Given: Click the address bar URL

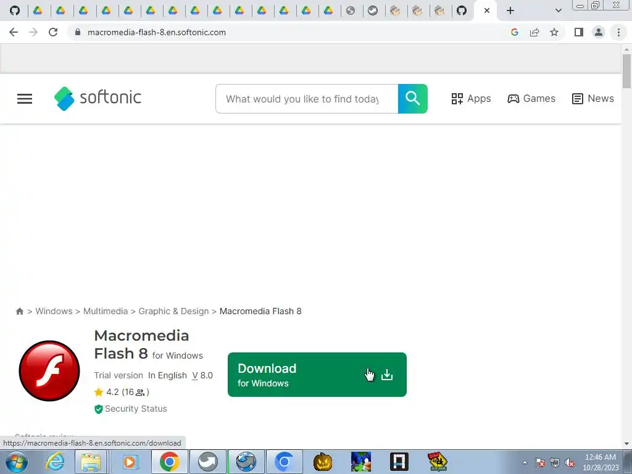Looking at the screenshot, I should coord(157,32).
